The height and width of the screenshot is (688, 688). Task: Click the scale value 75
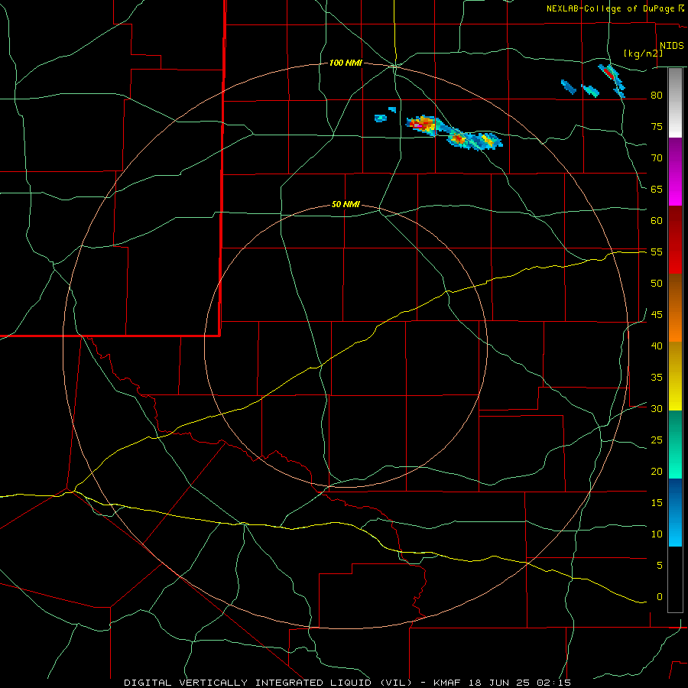coord(657,126)
